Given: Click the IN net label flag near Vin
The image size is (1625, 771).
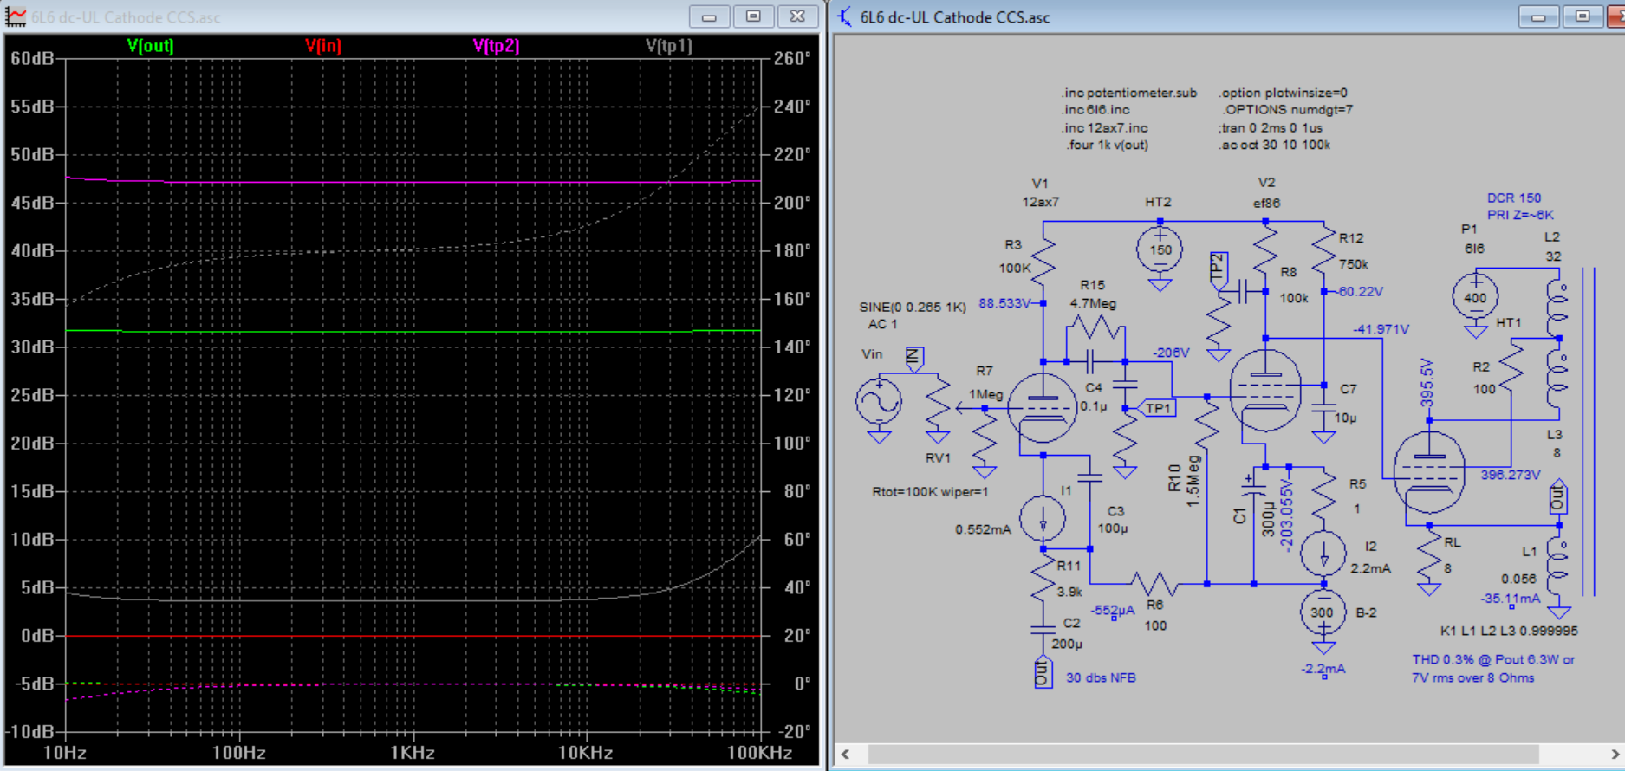Looking at the screenshot, I should (x=914, y=358).
